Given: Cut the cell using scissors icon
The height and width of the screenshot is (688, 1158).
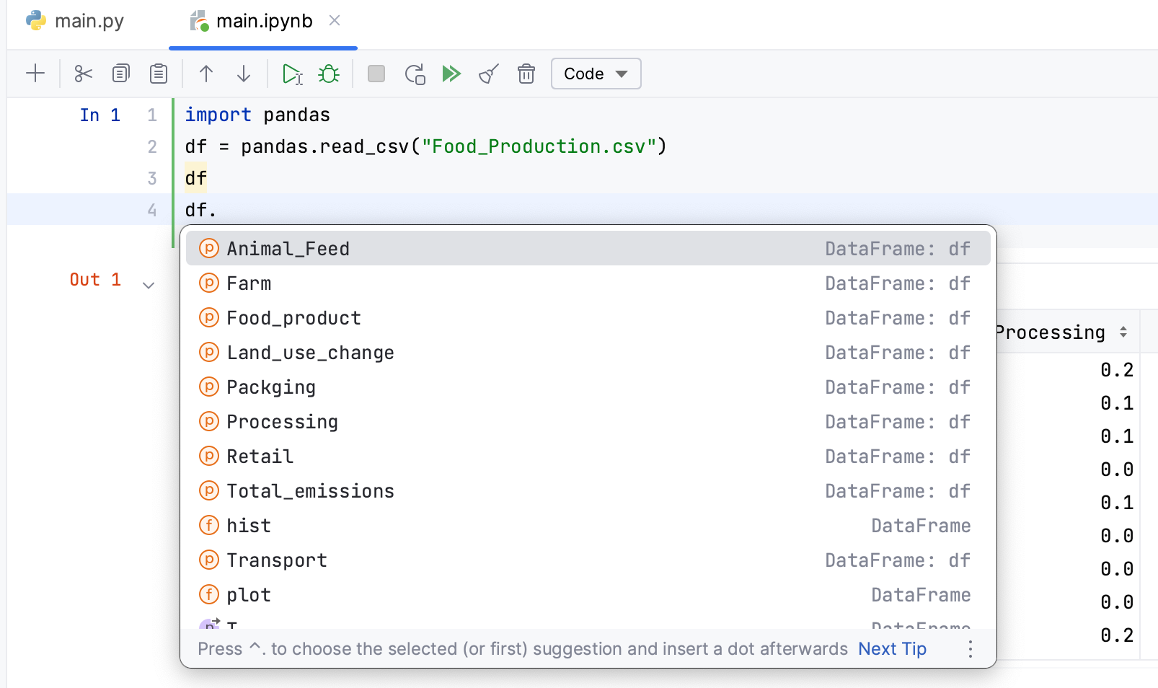Looking at the screenshot, I should [x=84, y=74].
